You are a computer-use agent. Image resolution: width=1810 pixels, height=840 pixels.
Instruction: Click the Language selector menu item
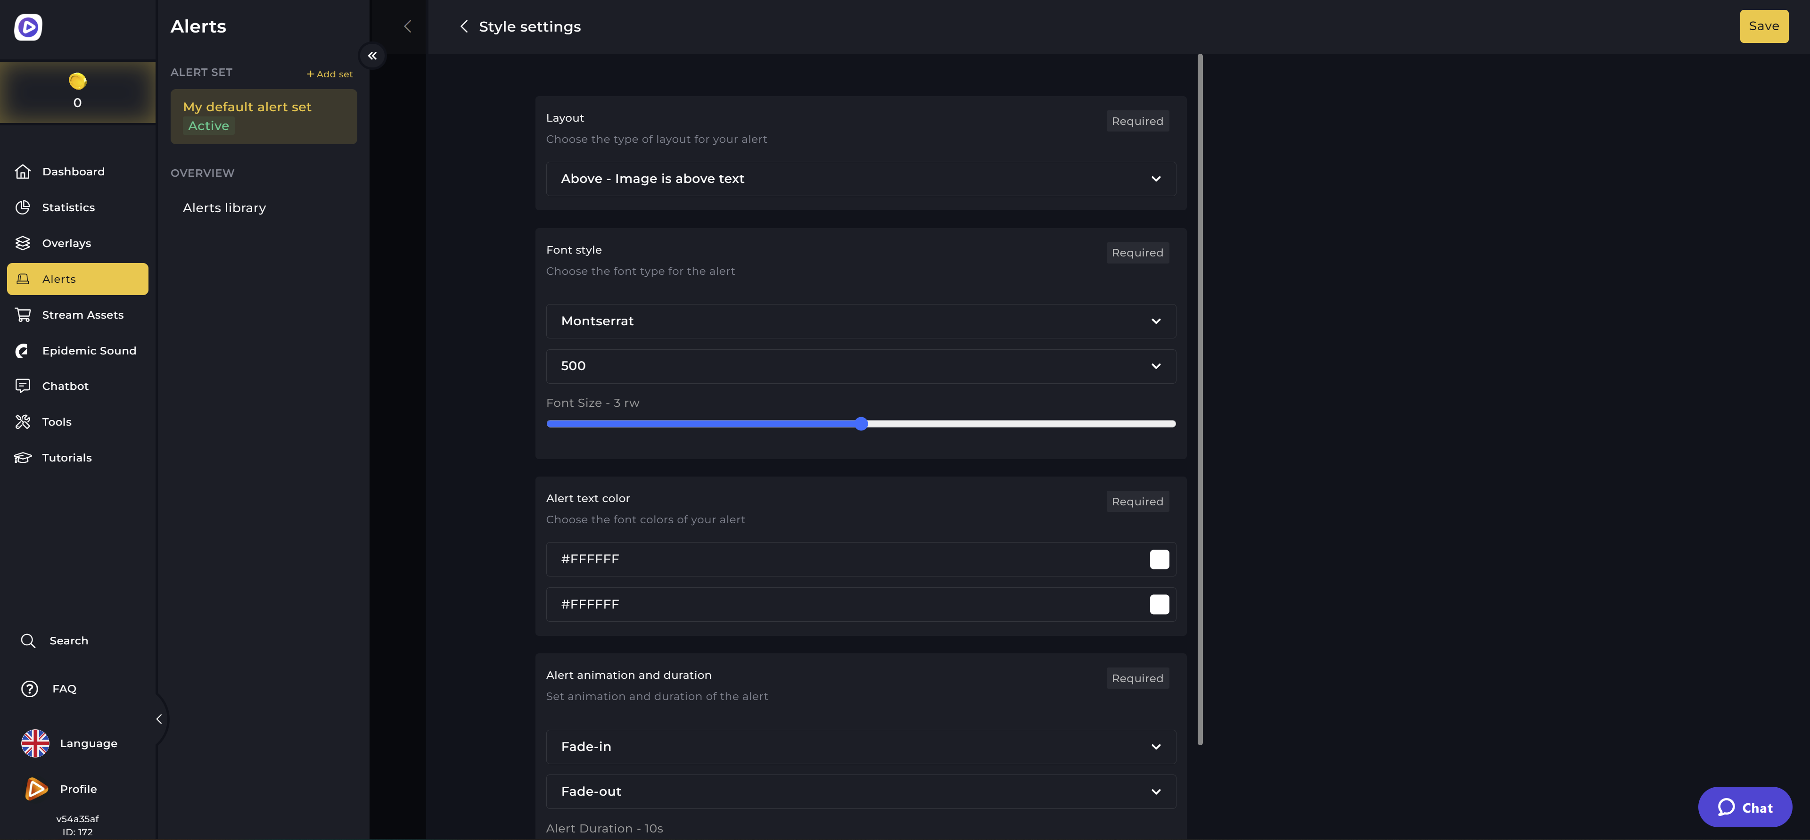pyautogui.click(x=88, y=743)
